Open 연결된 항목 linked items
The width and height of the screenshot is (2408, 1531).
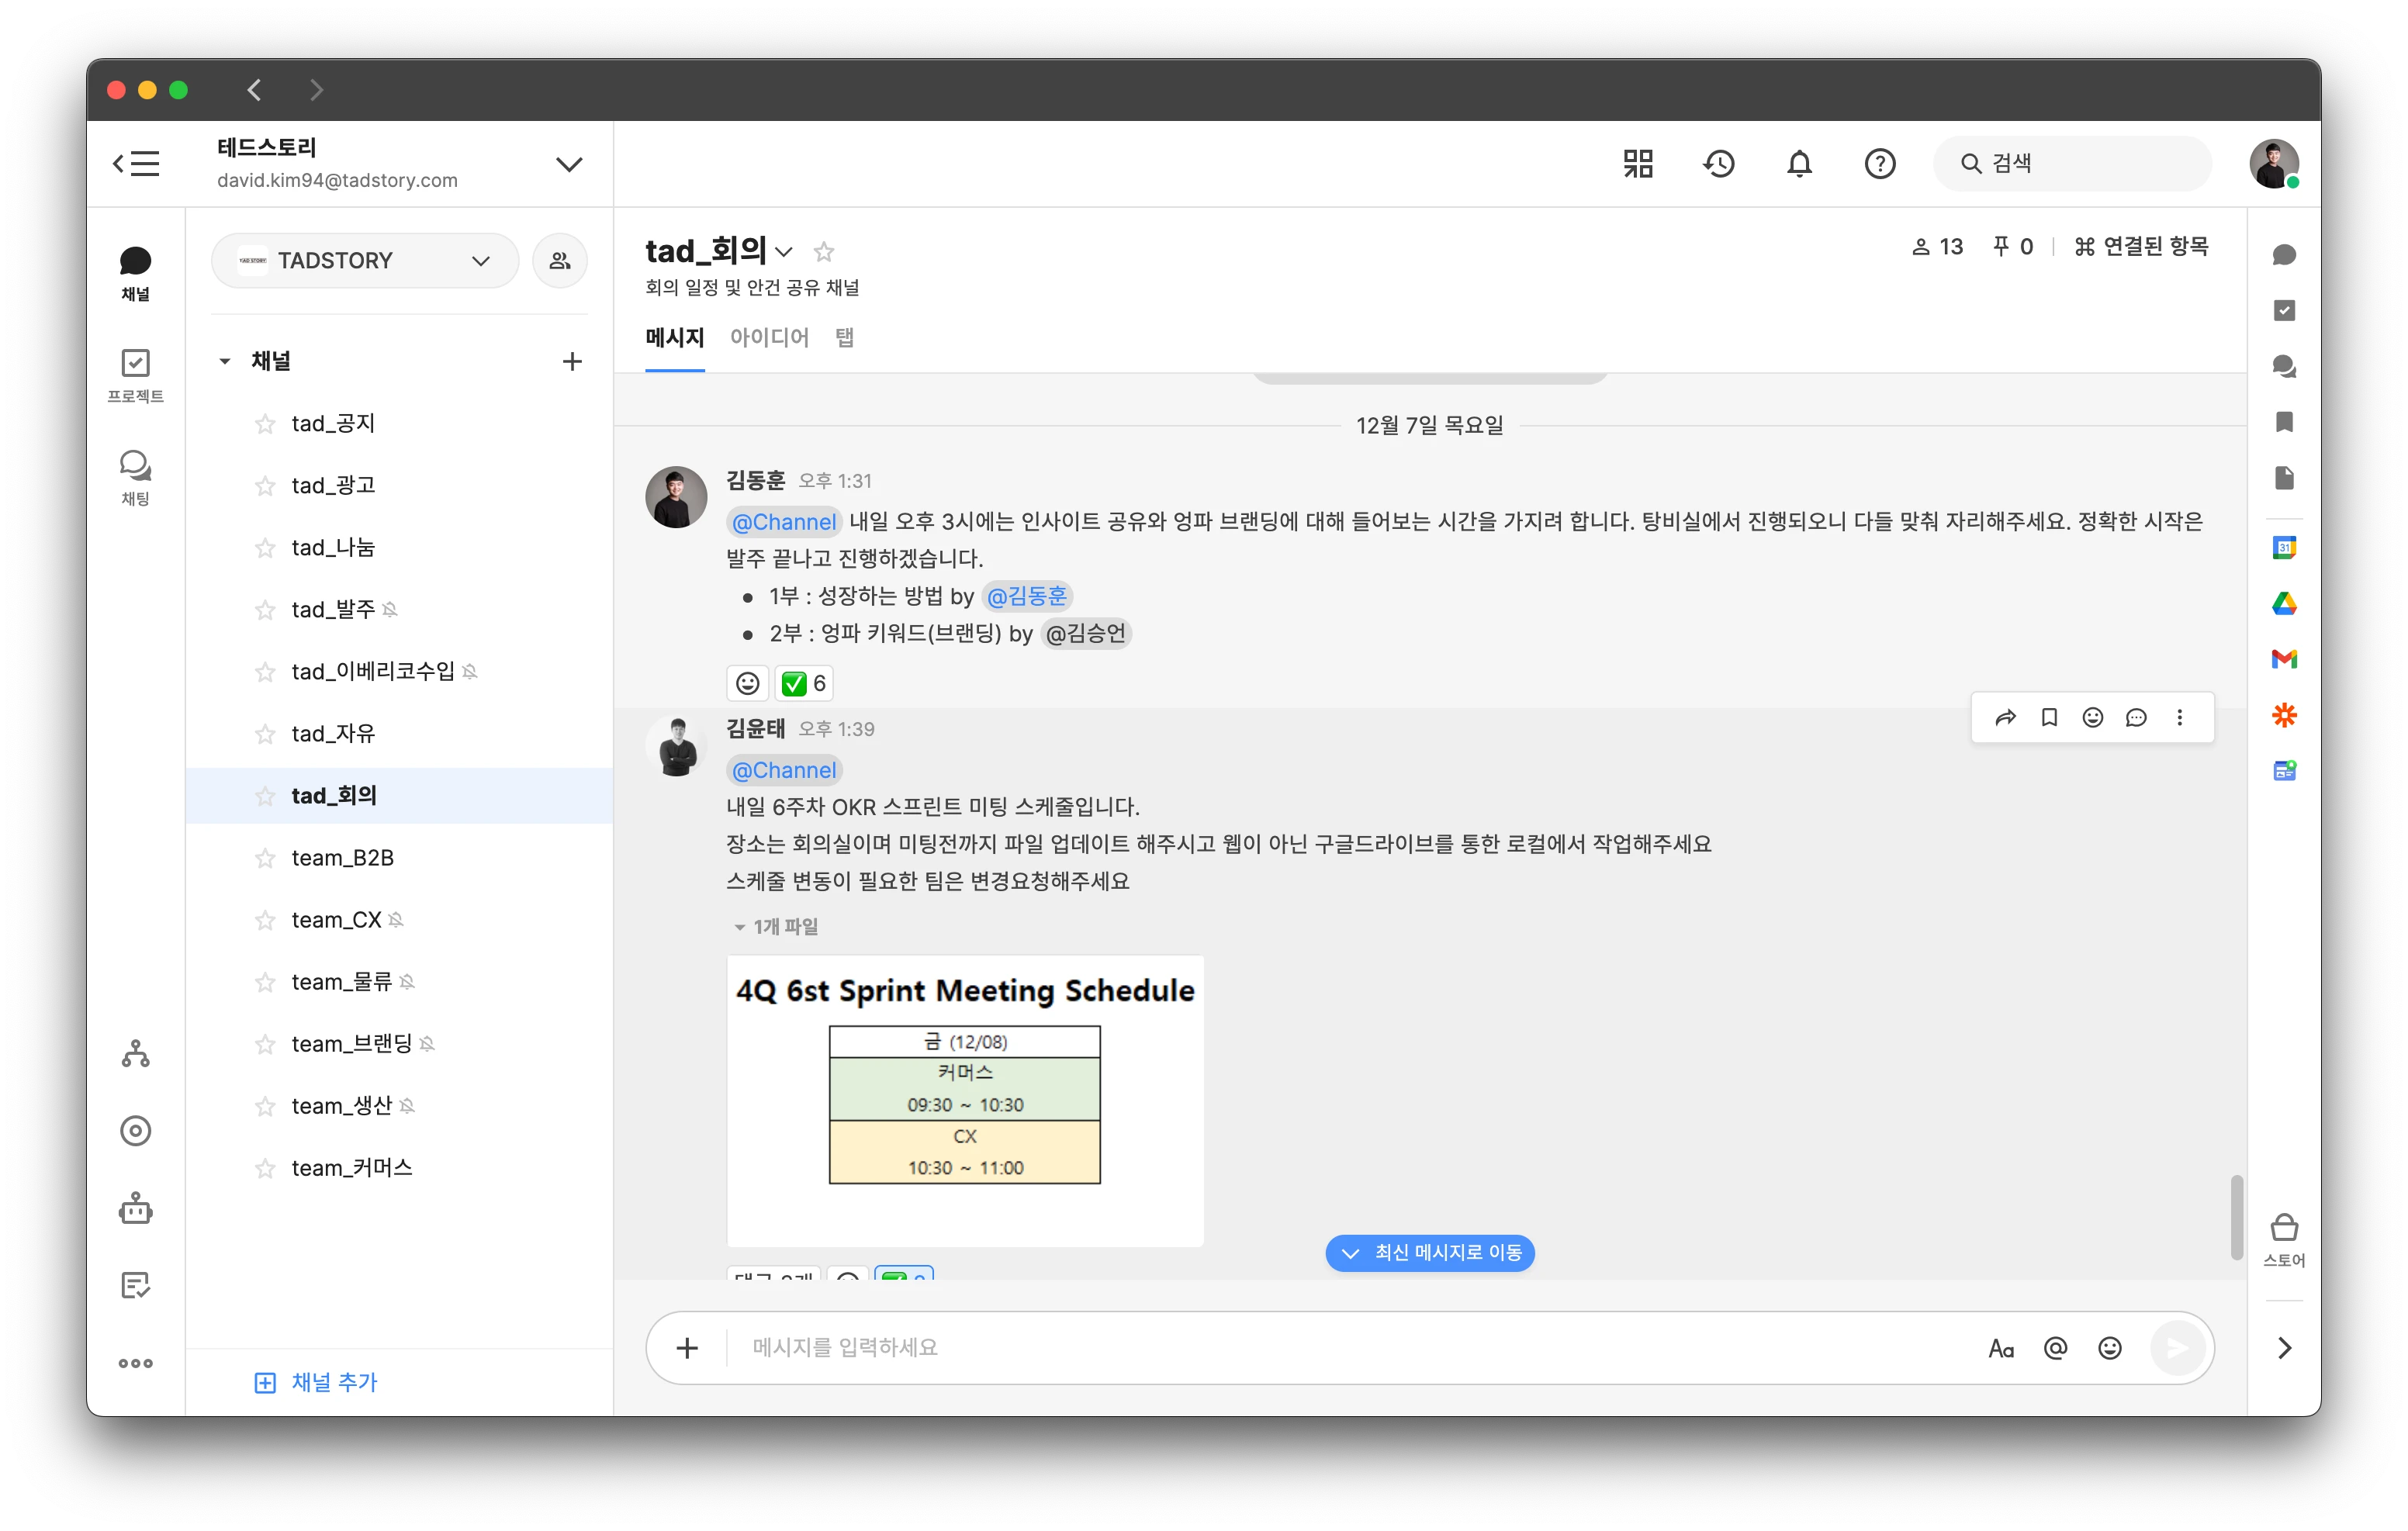click(2141, 247)
